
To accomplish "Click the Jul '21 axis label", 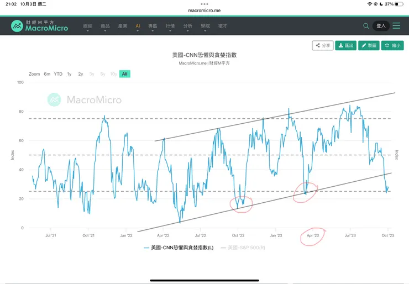I will (51, 235).
